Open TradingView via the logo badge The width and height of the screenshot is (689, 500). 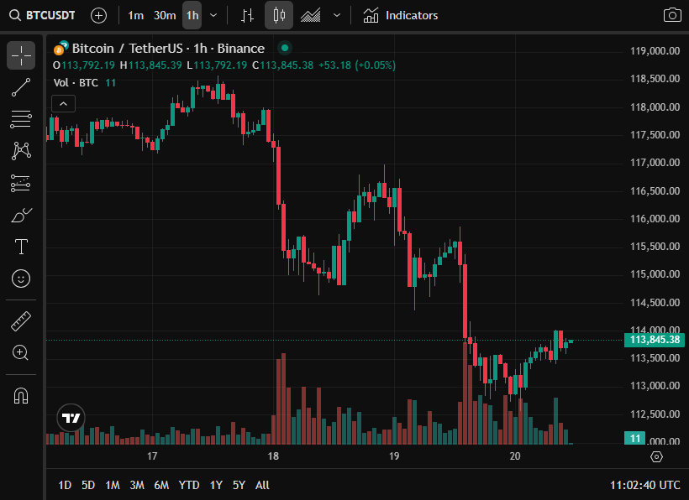point(71,418)
